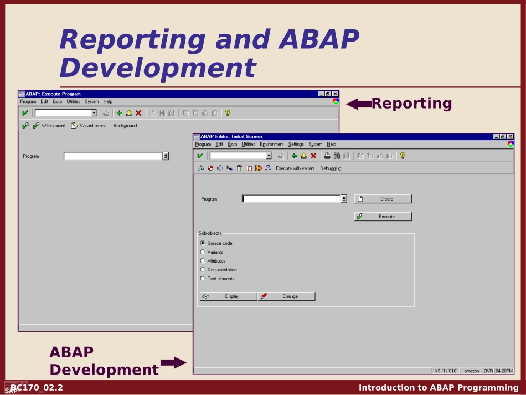The width and height of the screenshot is (526, 395).
Task: Open Program field value help in Execute Program
Action: (x=166, y=156)
